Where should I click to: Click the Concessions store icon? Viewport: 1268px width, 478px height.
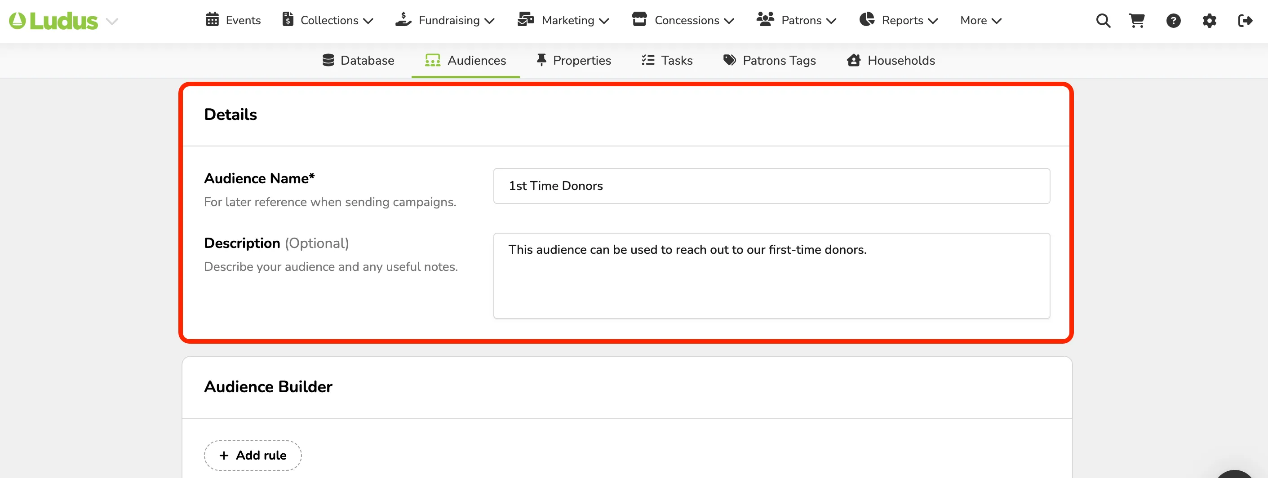[x=639, y=20]
